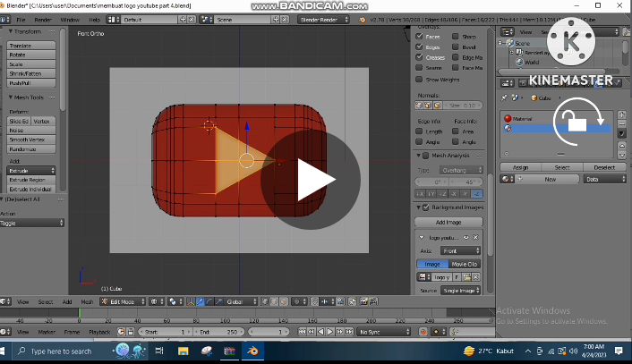Play timeline animation forward

(x=330, y=332)
